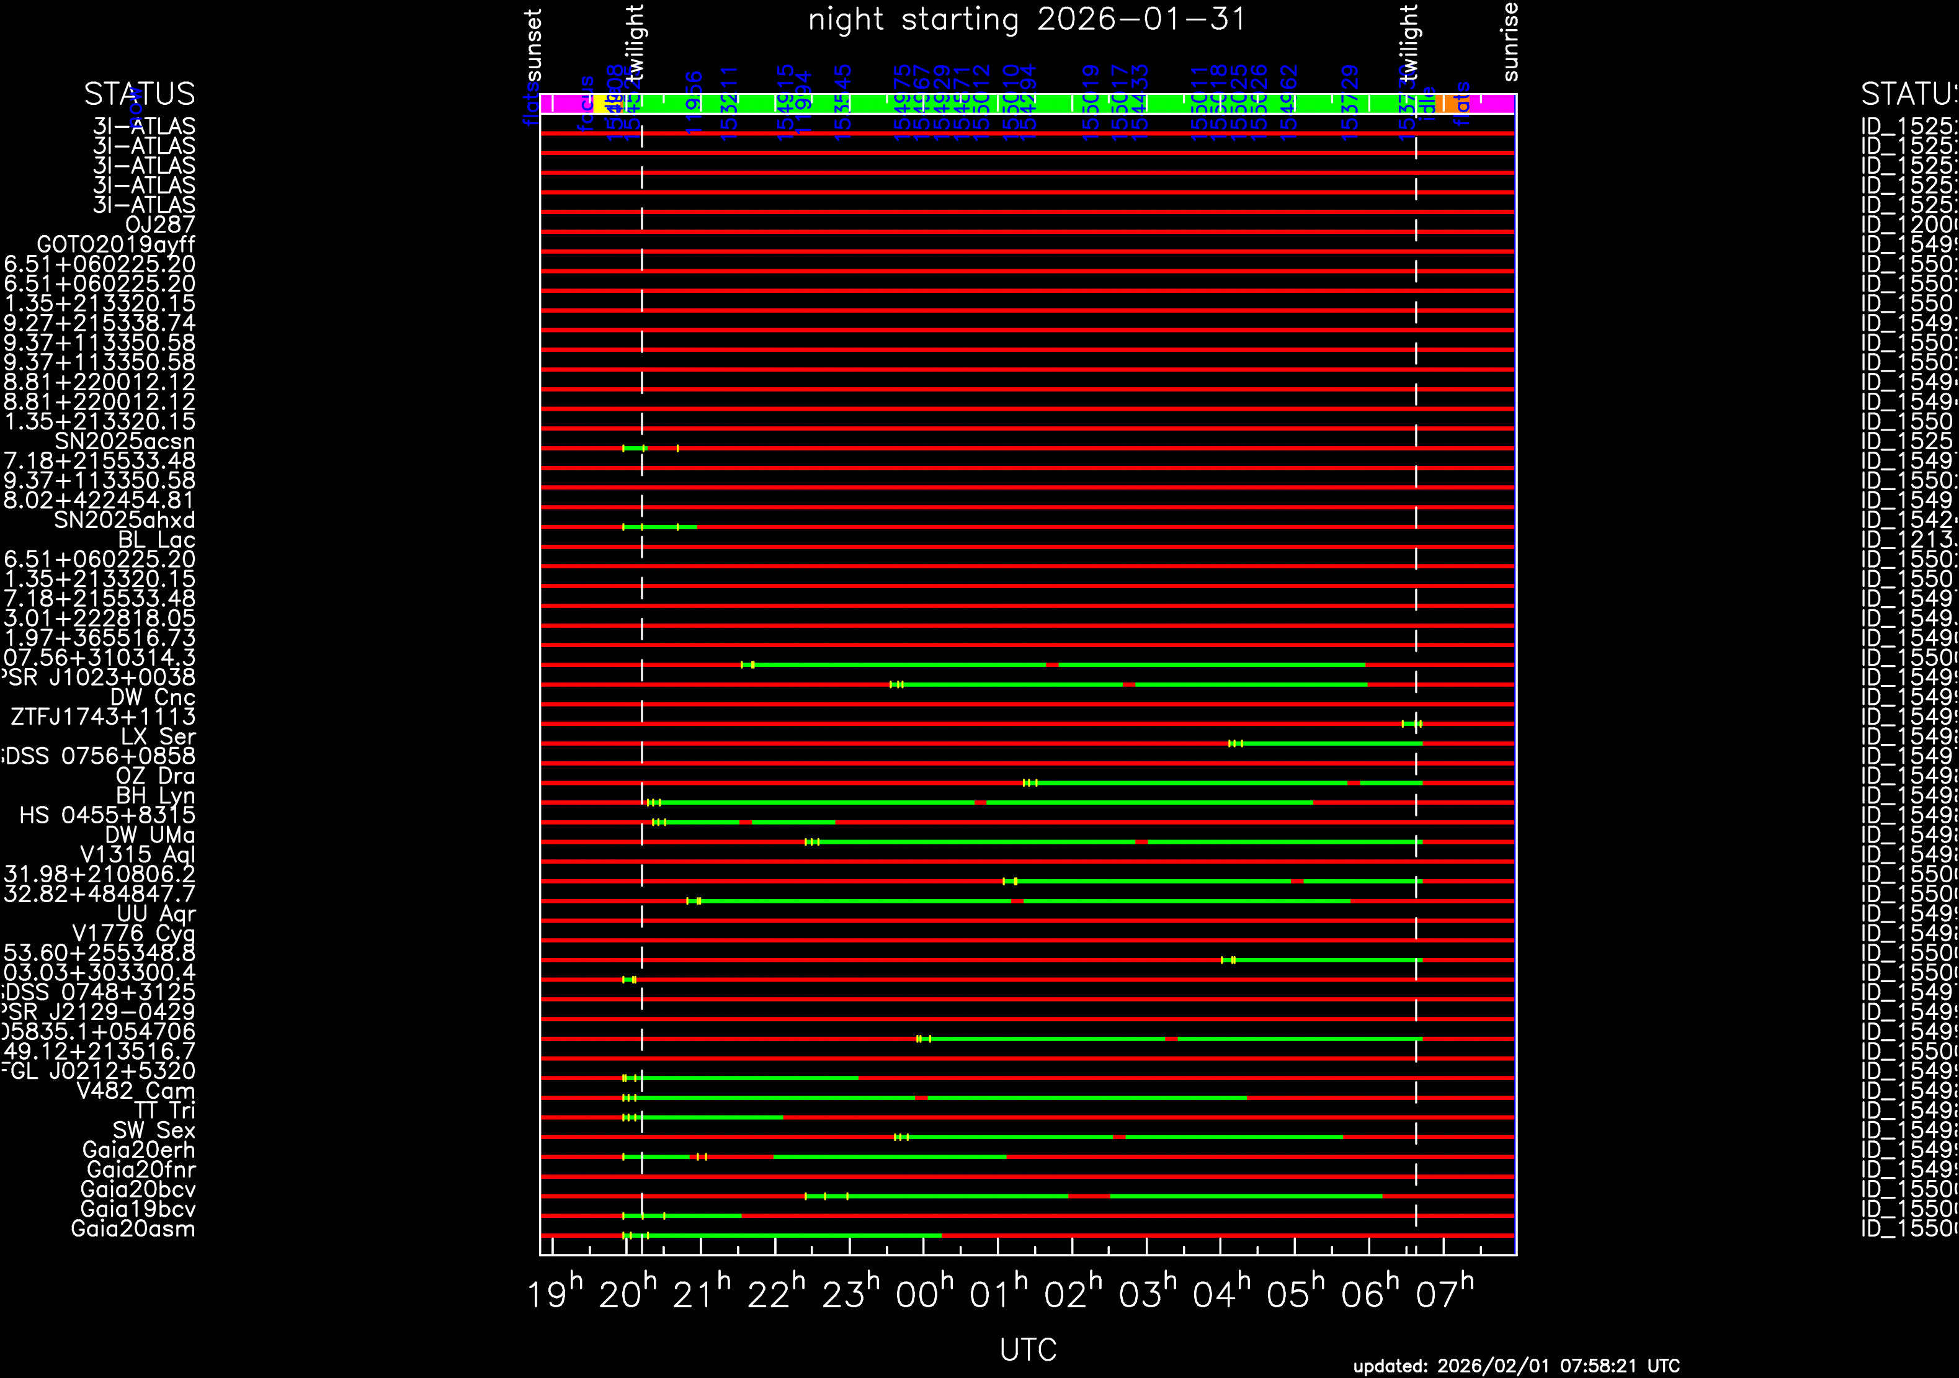This screenshot has width=1959, height=1378.
Task: Click the Gaia20asm target label
Action: (x=132, y=1228)
